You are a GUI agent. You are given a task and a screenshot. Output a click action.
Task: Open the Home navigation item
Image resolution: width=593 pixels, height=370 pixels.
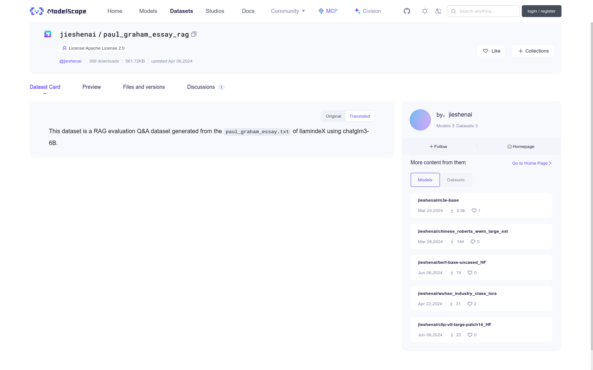[x=115, y=11]
